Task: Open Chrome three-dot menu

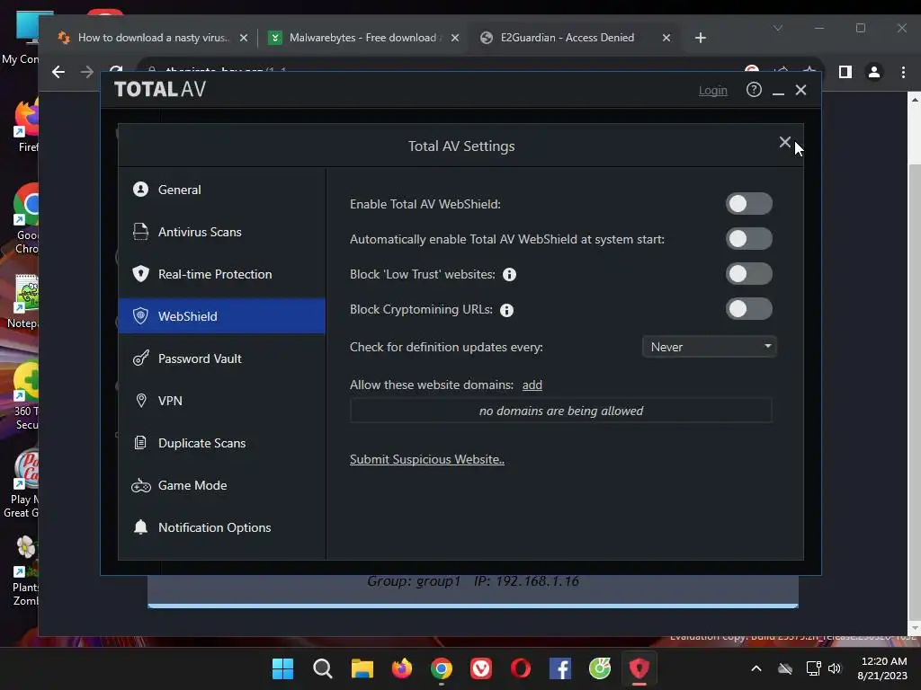Action: tap(903, 72)
